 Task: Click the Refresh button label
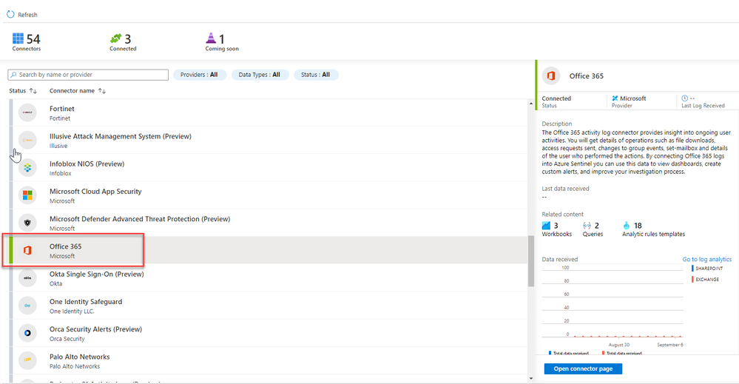point(27,15)
